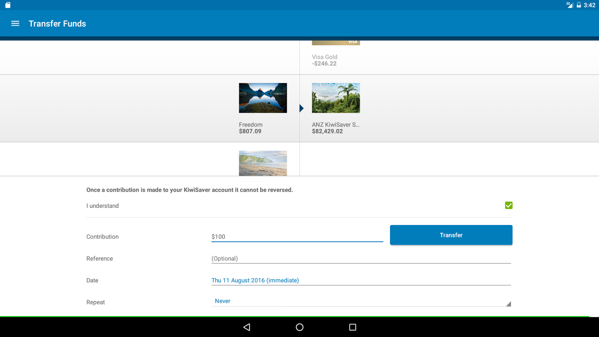The image size is (599, 337).
Task: Click the Transfer button
Action: (x=451, y=235)
